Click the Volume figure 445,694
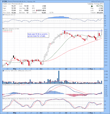This screenshot has width=110, height=114. [x=100, y=13]
